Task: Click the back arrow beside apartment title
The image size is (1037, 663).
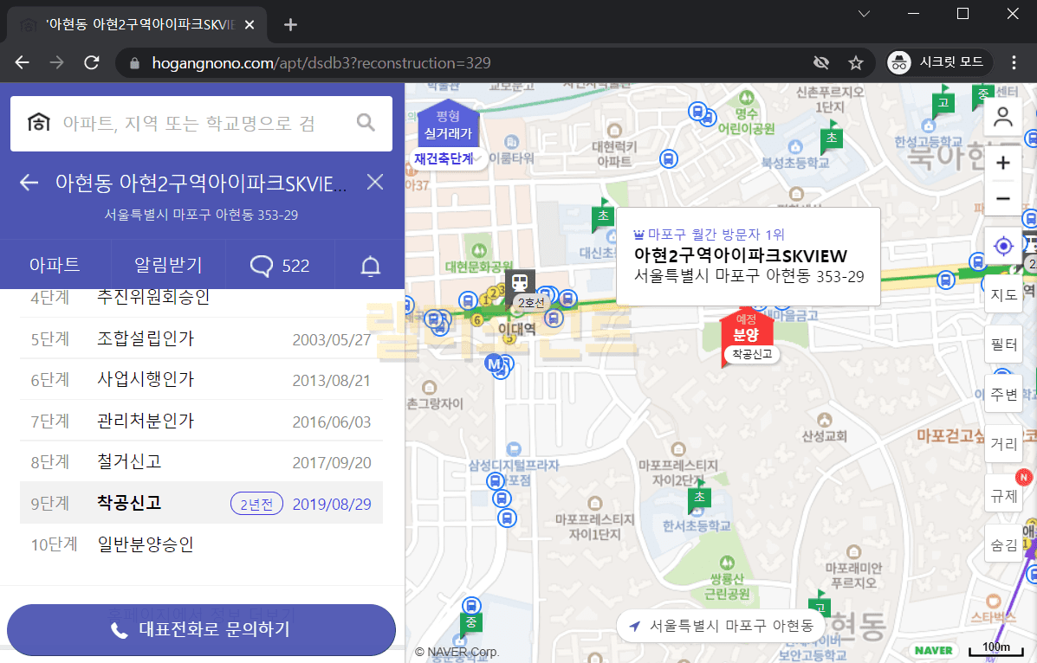Action: coord(29,183)
